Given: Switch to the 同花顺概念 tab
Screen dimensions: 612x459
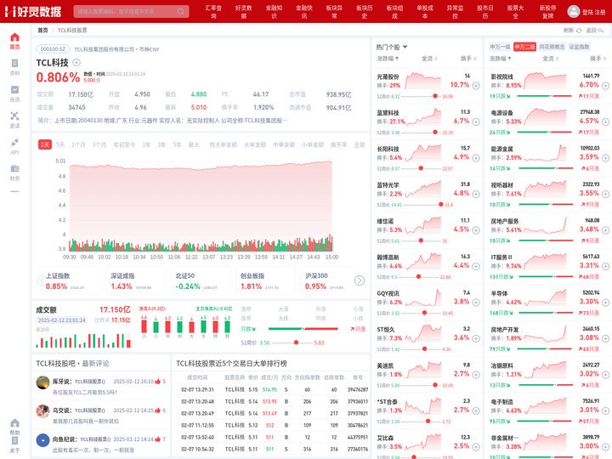Looking at the screenshot, I should pyautogui.click(x=552, y=47).
